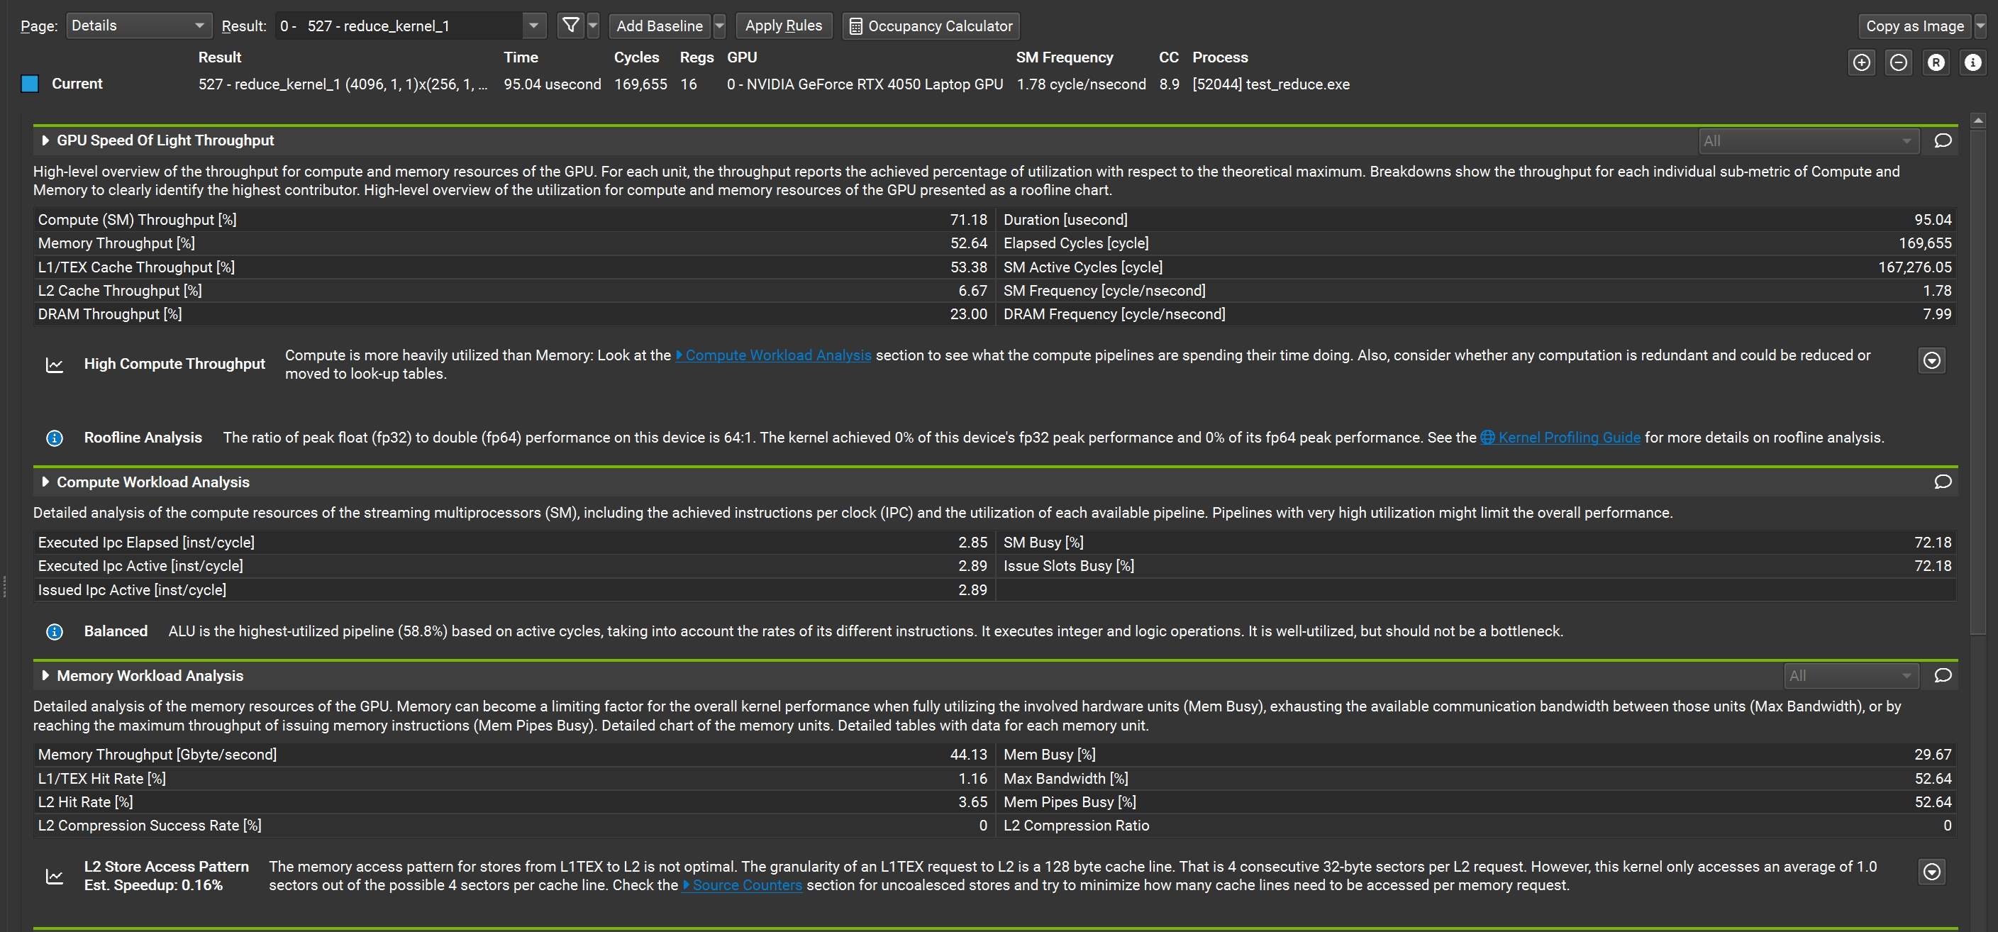Click the collapse-all minus circle icon
Screen dimensions: 1998x932
click(x=1899, y=63)
